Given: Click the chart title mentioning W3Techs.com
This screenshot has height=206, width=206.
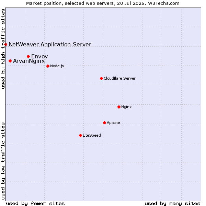Looking at the screenshot, I should [x=103, y=3].
